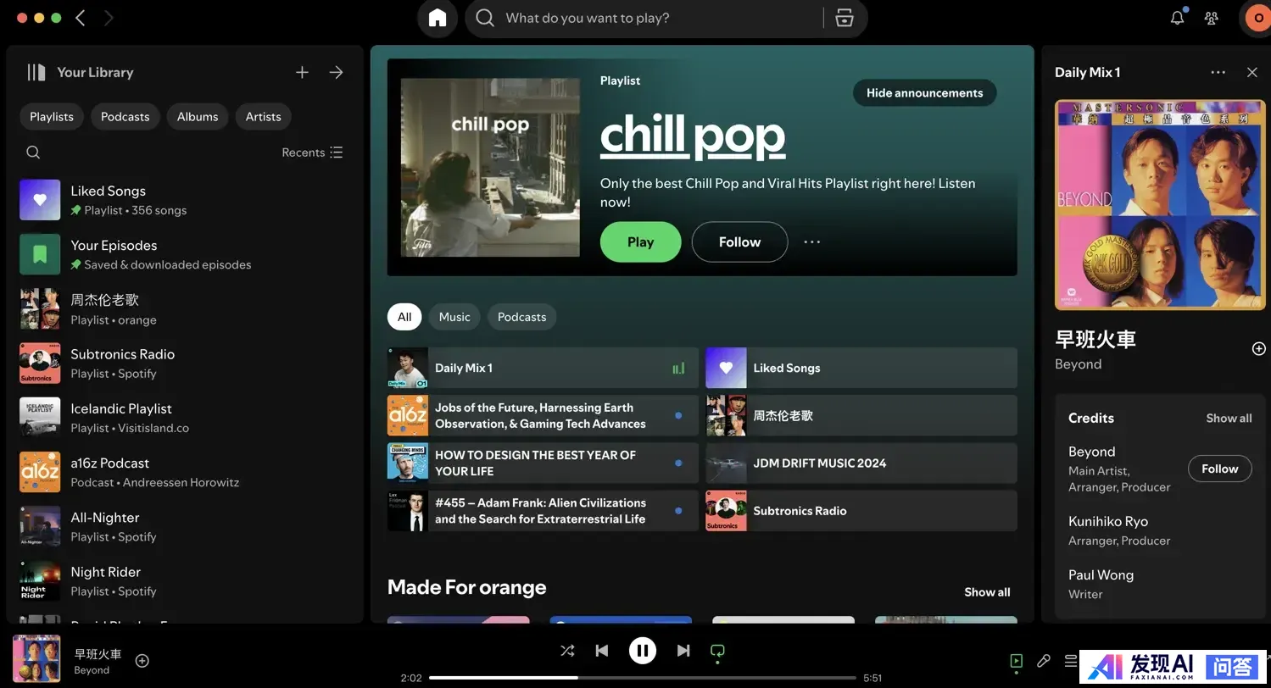
Task: Select the Podcasts tab on home feed
Action: click(x=521, y=317)
